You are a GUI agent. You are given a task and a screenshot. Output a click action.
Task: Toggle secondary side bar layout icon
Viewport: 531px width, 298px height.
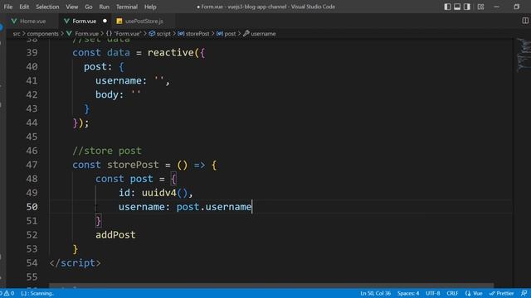click(x=467, y=7)
